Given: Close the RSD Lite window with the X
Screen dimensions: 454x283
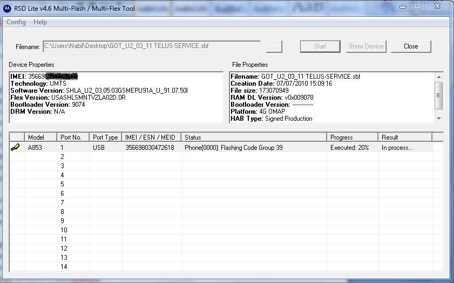Looking at the screenshot, I should coord(437,6).
